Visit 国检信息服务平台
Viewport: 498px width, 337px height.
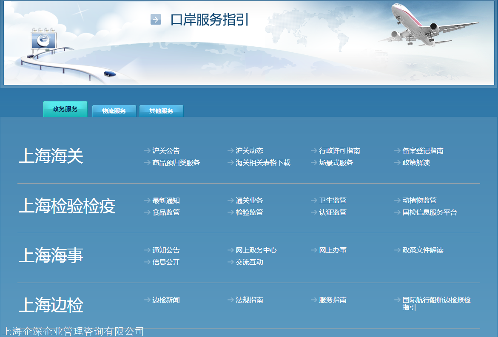[430, 212]
